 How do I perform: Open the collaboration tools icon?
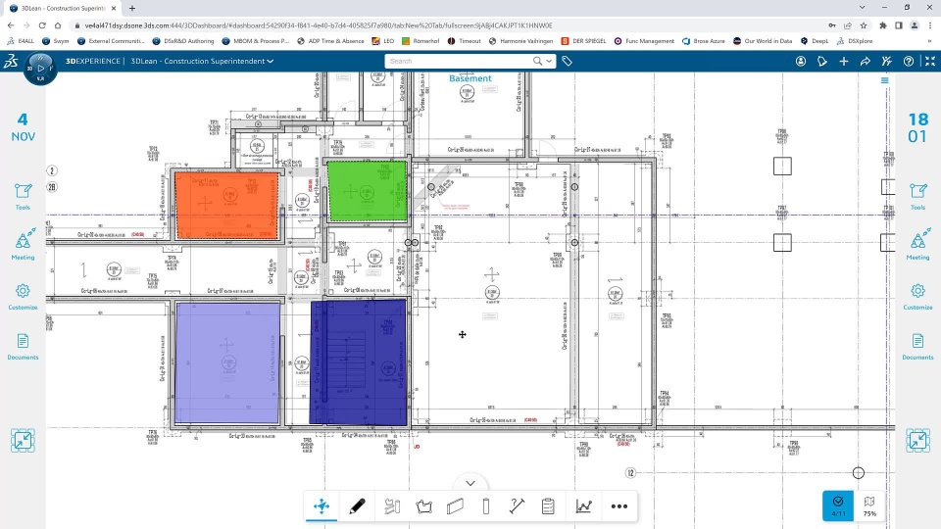pos(887,61)
